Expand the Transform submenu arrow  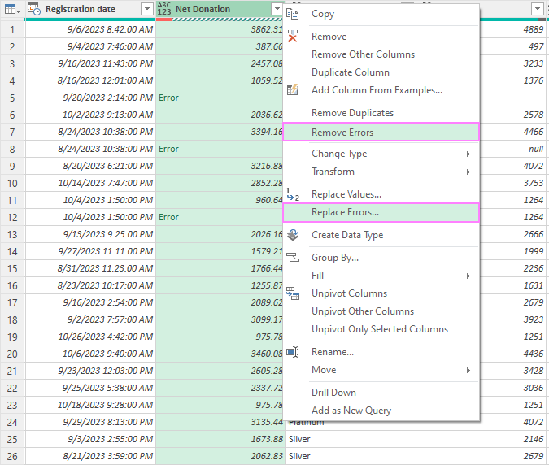point(468,172)
